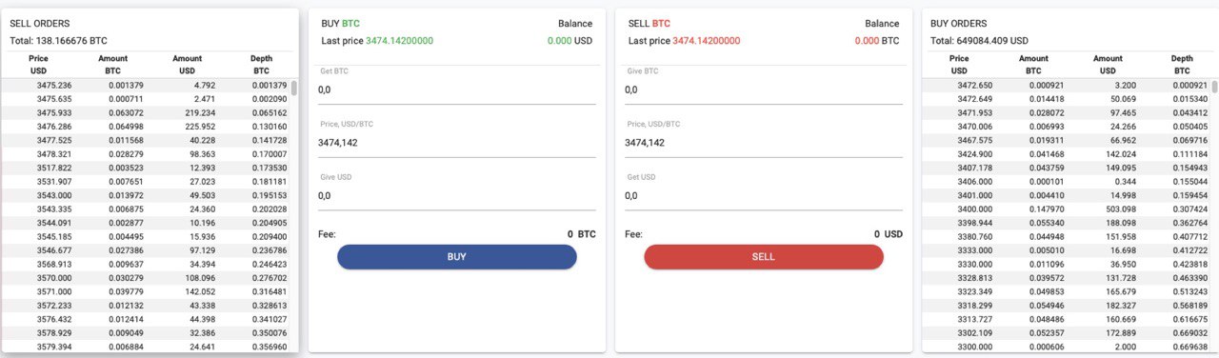Click the Give USD input field
1219x358 pixels.
457,196
